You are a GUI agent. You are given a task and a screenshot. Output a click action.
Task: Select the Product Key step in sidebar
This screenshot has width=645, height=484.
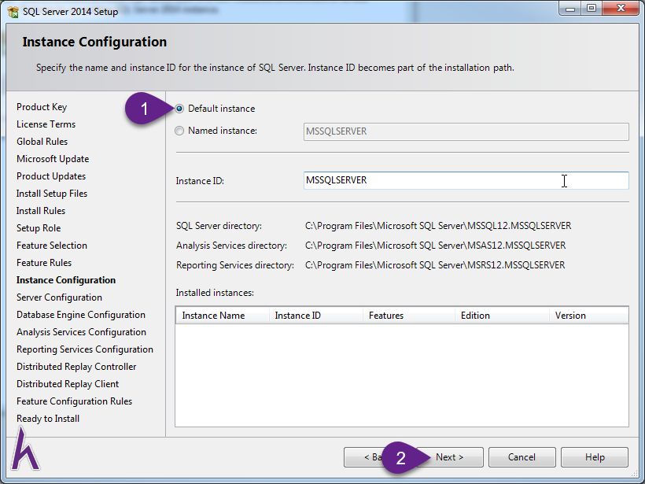pyautogui.click(x=42, y=107)
